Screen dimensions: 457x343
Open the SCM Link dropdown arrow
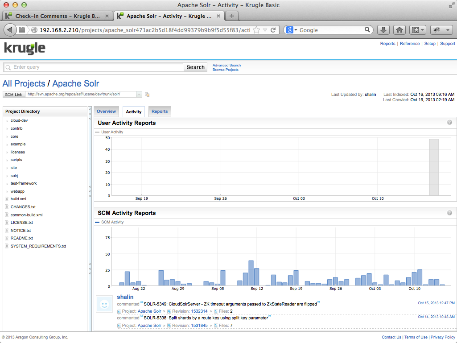pyautogui.click(x=139, y=95)
